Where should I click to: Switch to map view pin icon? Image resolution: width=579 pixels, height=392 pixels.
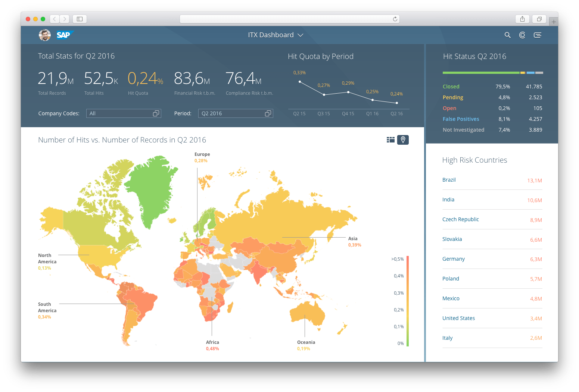[x=403, y=139]
